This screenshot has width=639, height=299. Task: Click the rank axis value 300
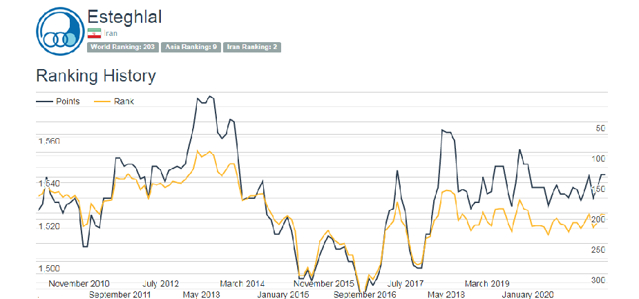pos(599,280)
